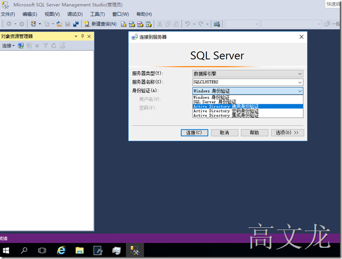Click the navigate back arrow in toolbar

pos(9,24)
